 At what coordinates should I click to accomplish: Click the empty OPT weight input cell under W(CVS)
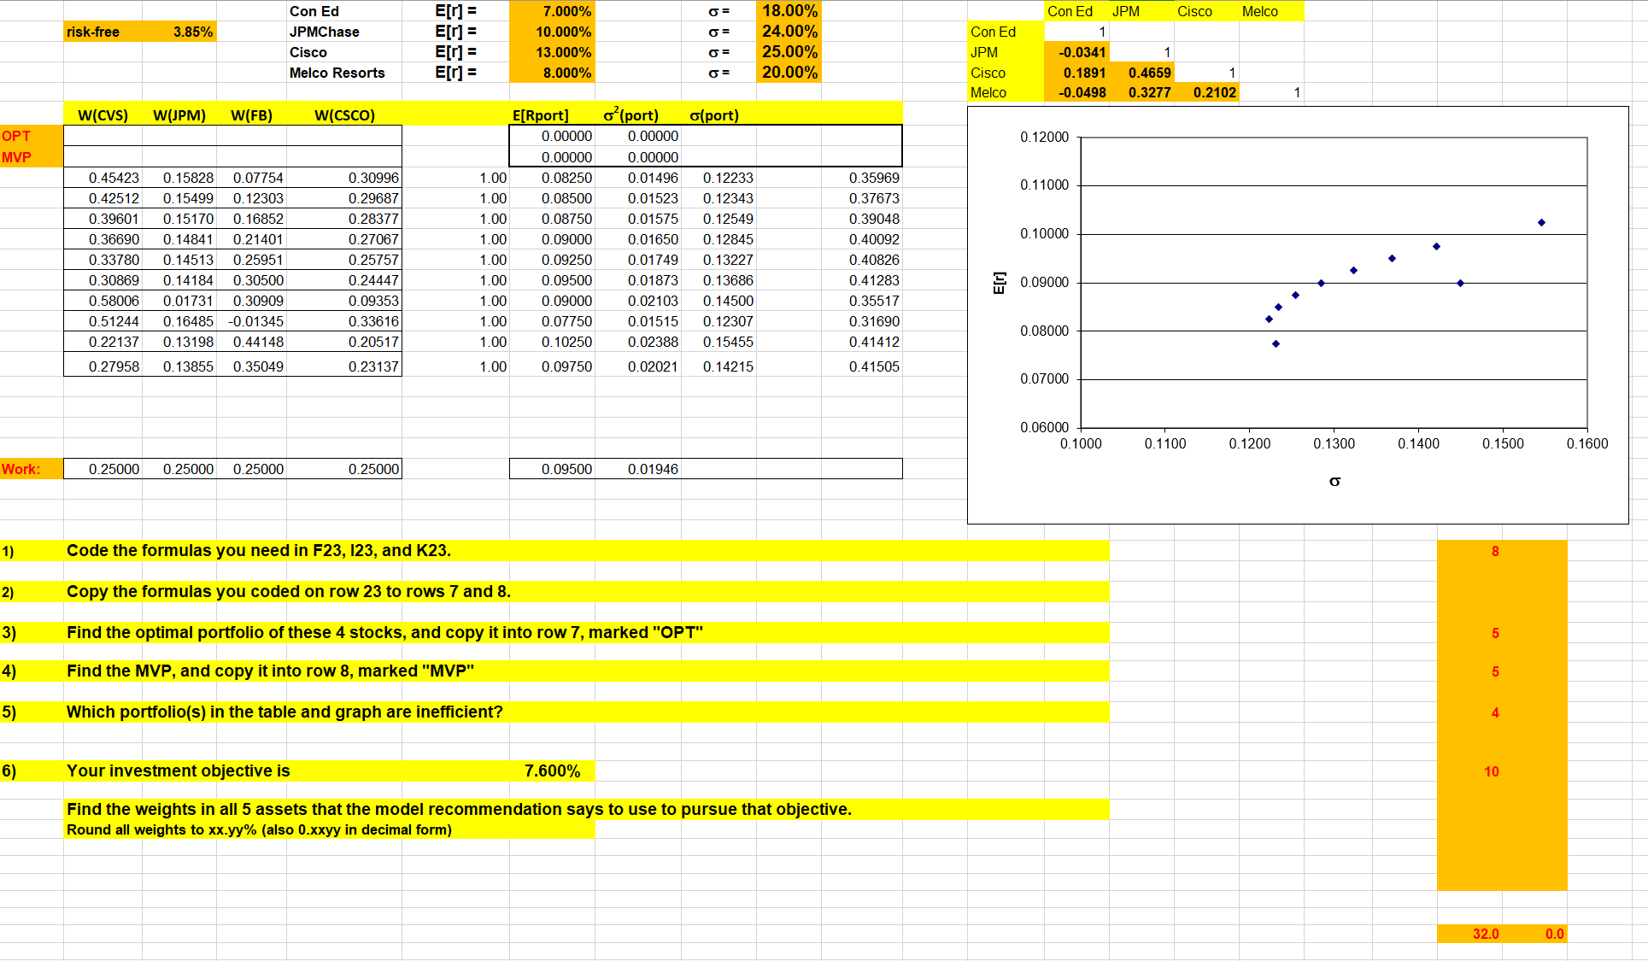tap(103, 135)
